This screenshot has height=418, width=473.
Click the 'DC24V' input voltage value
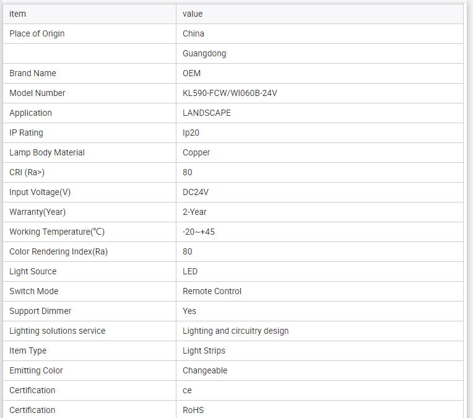pos(196,192)
